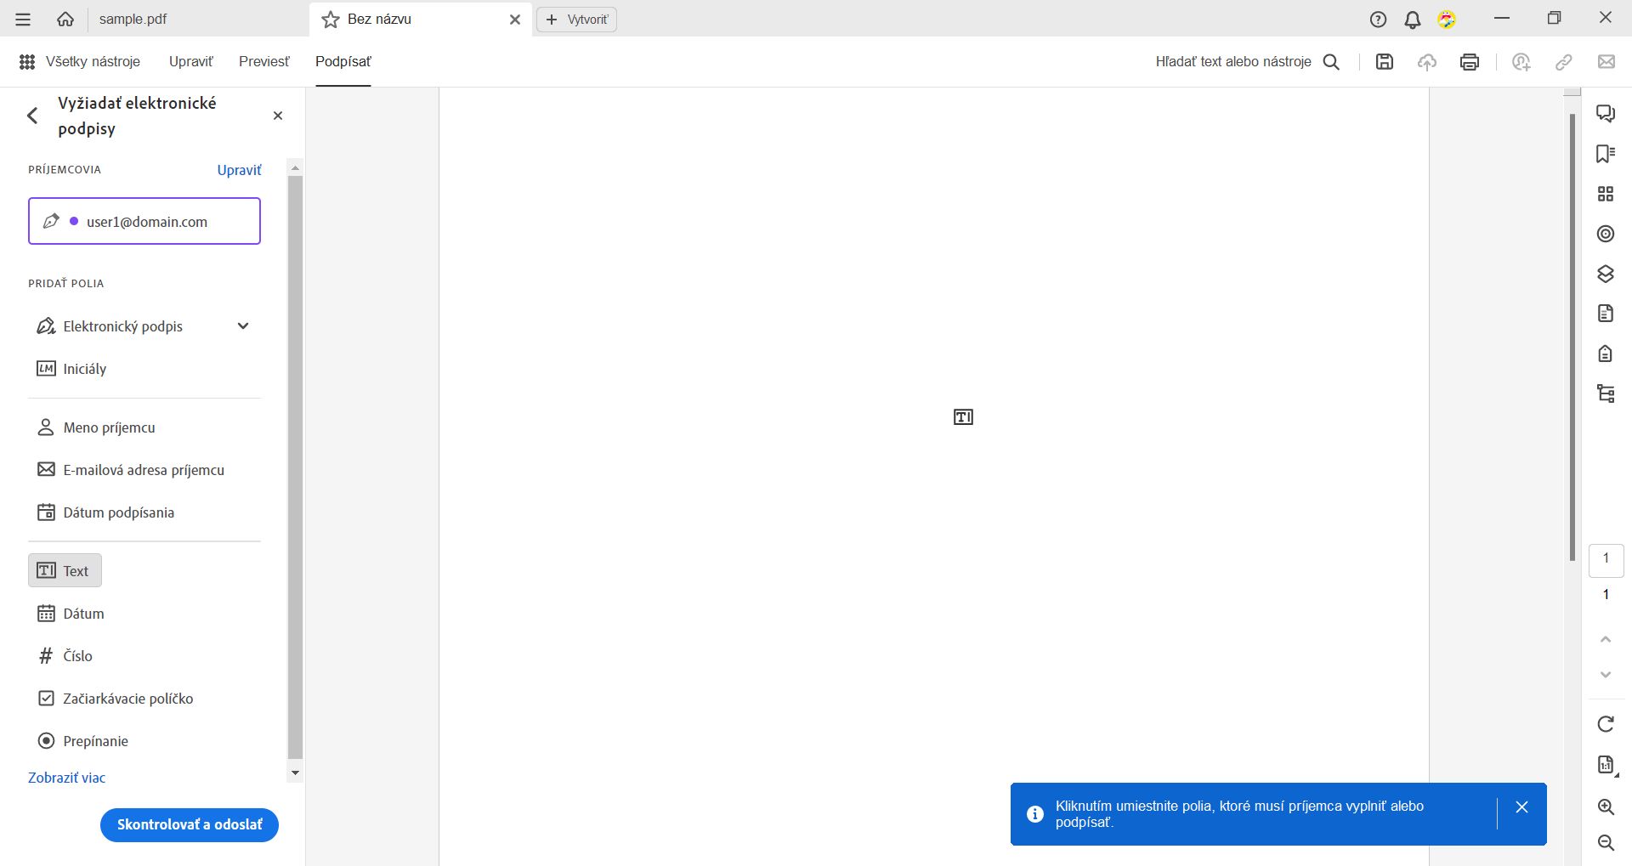The width and height of the screenshot is (1632, 866).
Task: Close the Bez názvu tab
Action: click(x=515, y=20)
